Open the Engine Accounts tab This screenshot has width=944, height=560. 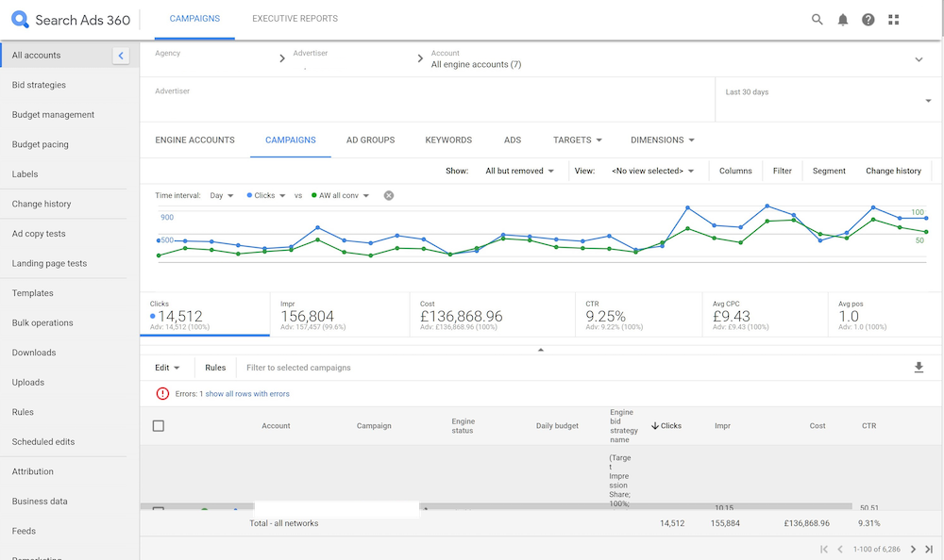[195, 140]
